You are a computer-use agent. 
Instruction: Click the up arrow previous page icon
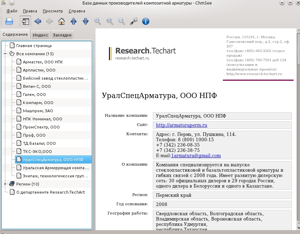point(74,21)
